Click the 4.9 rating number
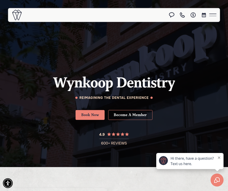Viewport: 228px width, 191px height. pos(102,134)
